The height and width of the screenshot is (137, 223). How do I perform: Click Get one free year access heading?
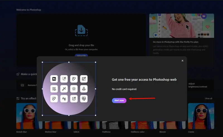click(144, 80)
